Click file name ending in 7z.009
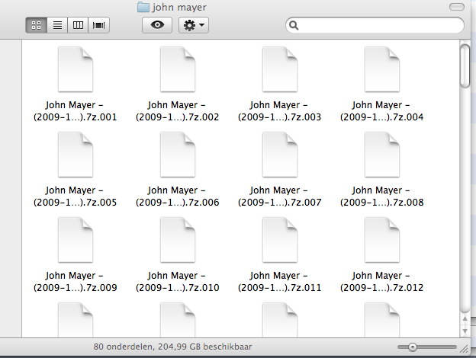Screen dimensions: 476x358 [76, 281]
